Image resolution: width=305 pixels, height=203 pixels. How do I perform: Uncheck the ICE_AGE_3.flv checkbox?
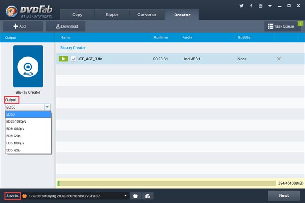(74, 59)
